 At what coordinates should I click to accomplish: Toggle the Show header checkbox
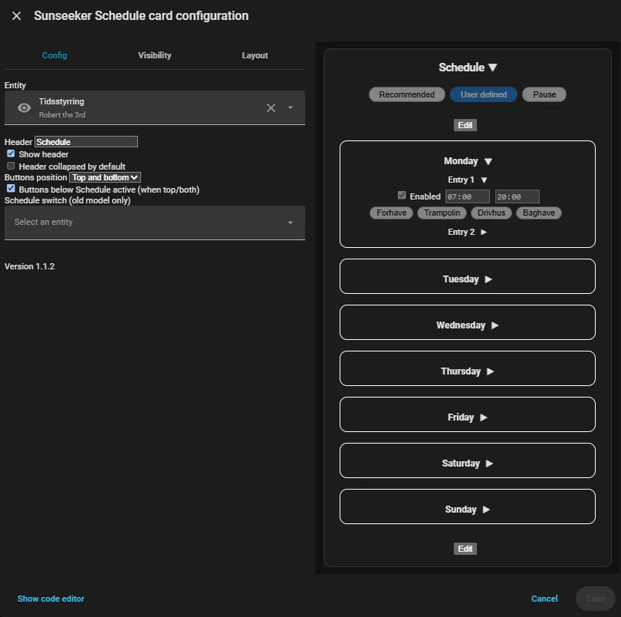click(11, 153)
